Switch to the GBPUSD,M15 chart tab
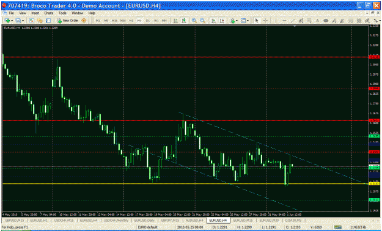This screenshot has width=382, height=231. (15, 220)
